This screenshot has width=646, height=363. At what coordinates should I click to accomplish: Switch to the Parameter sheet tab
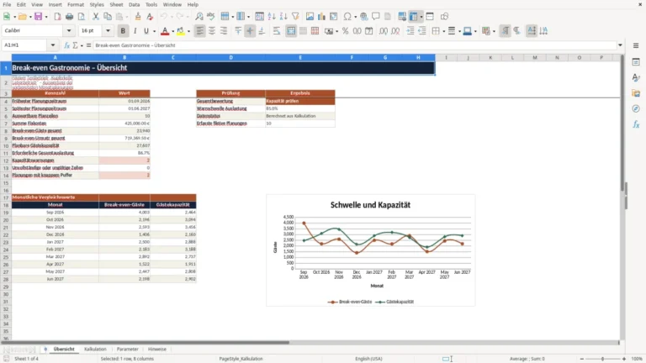[x=127, y=349]
